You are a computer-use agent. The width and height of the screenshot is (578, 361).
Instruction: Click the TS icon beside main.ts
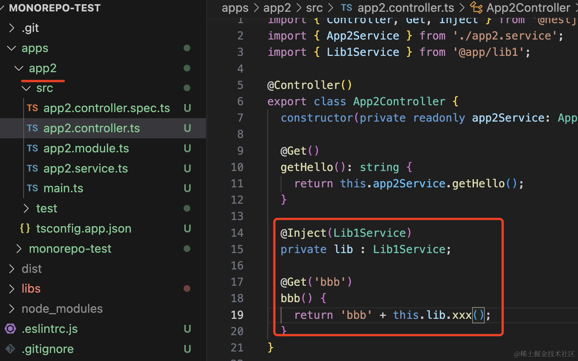pos(32,188)
